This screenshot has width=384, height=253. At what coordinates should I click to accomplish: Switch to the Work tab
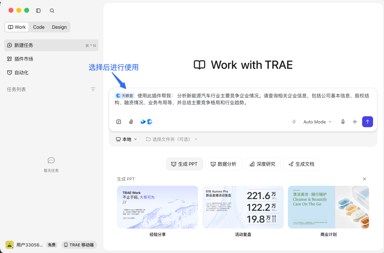[x=17, y=27]
